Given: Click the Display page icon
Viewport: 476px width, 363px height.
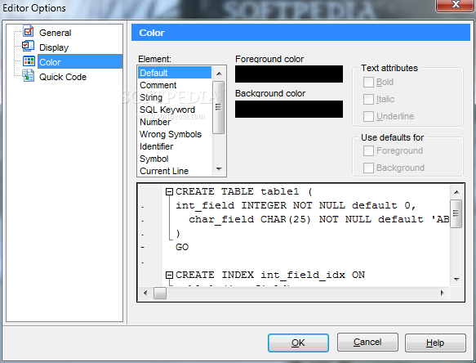Looking at the screenshot, I should [29, 47].
